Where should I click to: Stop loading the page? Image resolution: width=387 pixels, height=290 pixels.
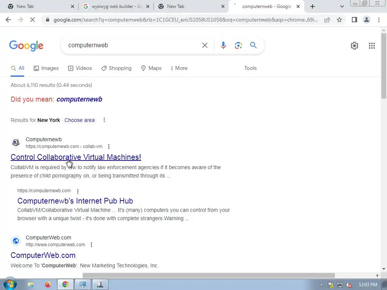(33, 20)
